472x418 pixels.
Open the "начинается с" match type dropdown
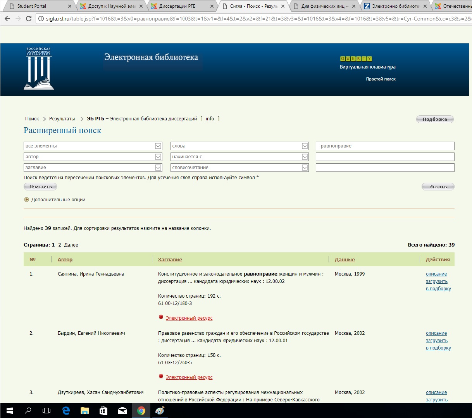coord(305,157)
